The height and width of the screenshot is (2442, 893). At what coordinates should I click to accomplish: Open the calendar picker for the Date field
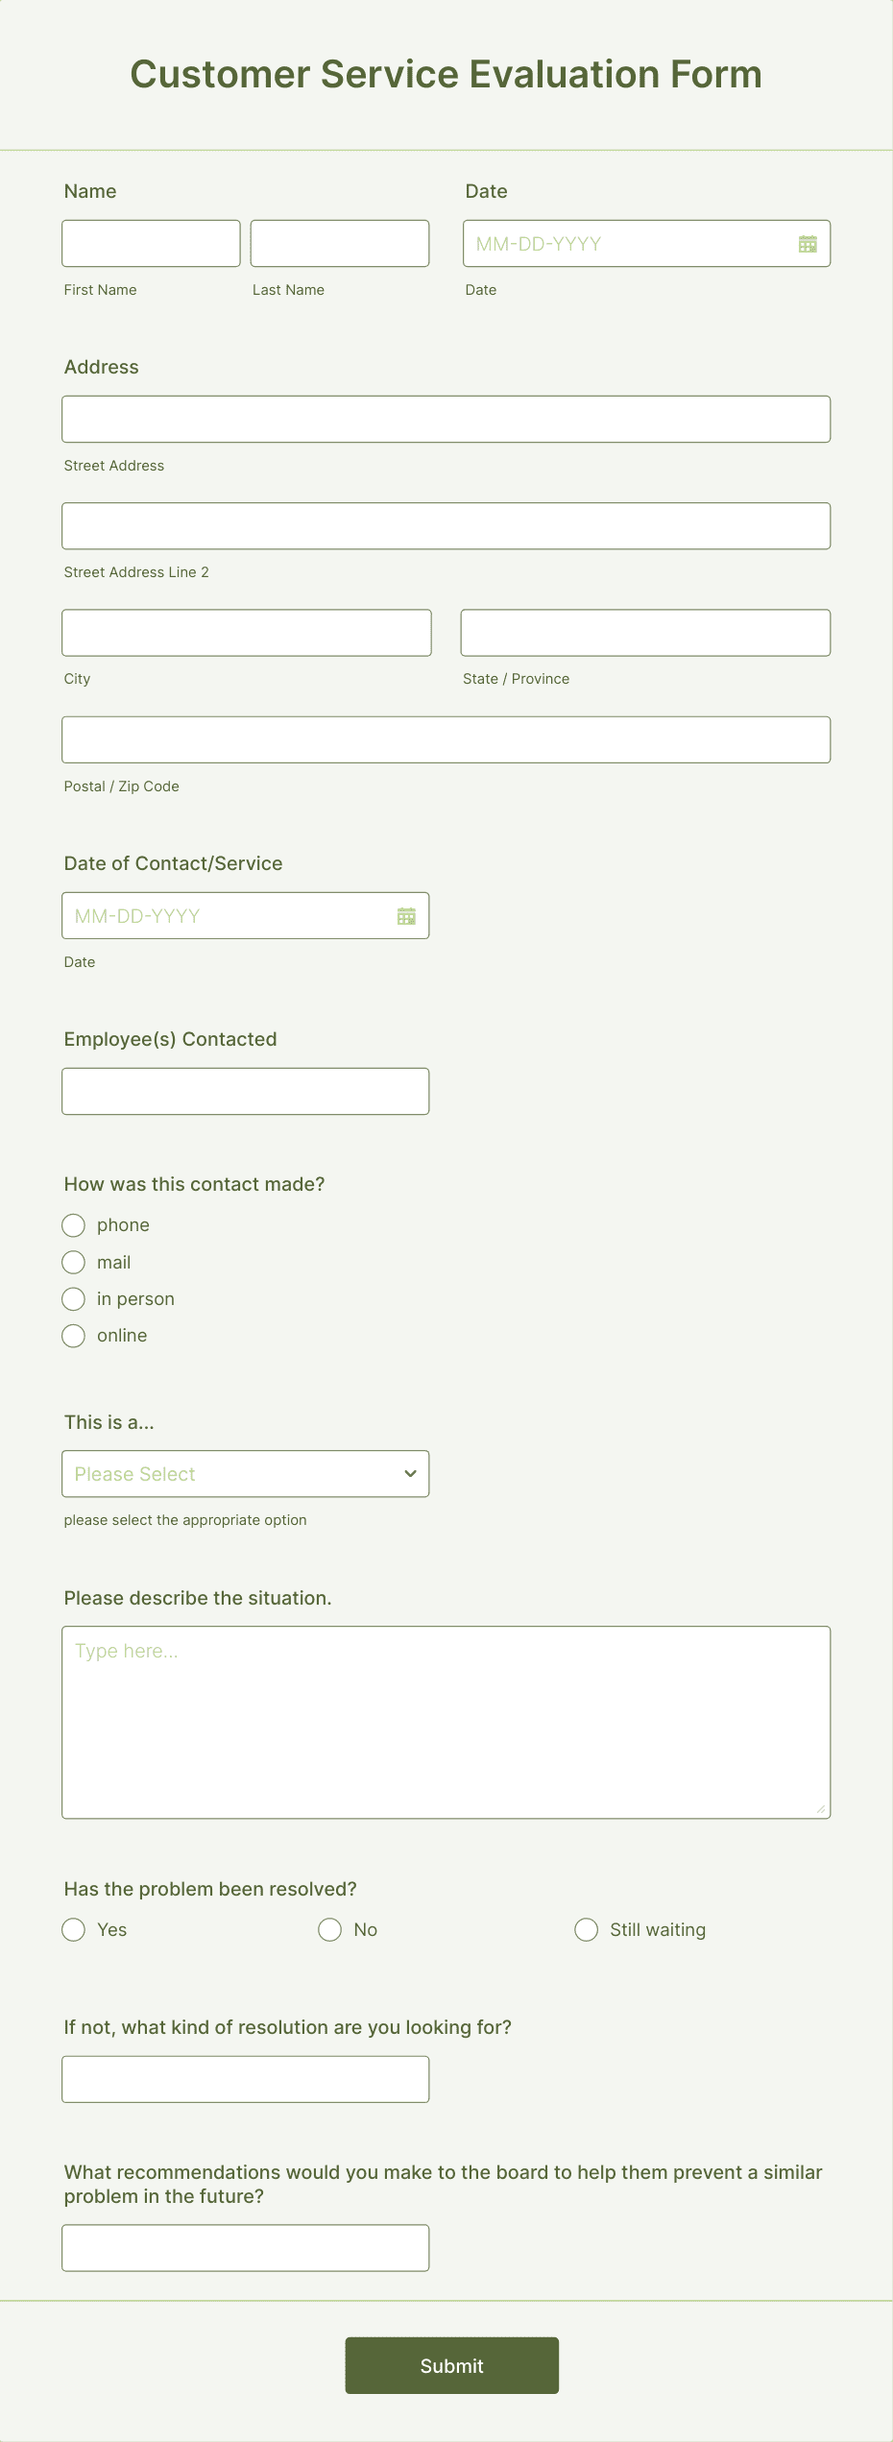(x=807, y=243)
